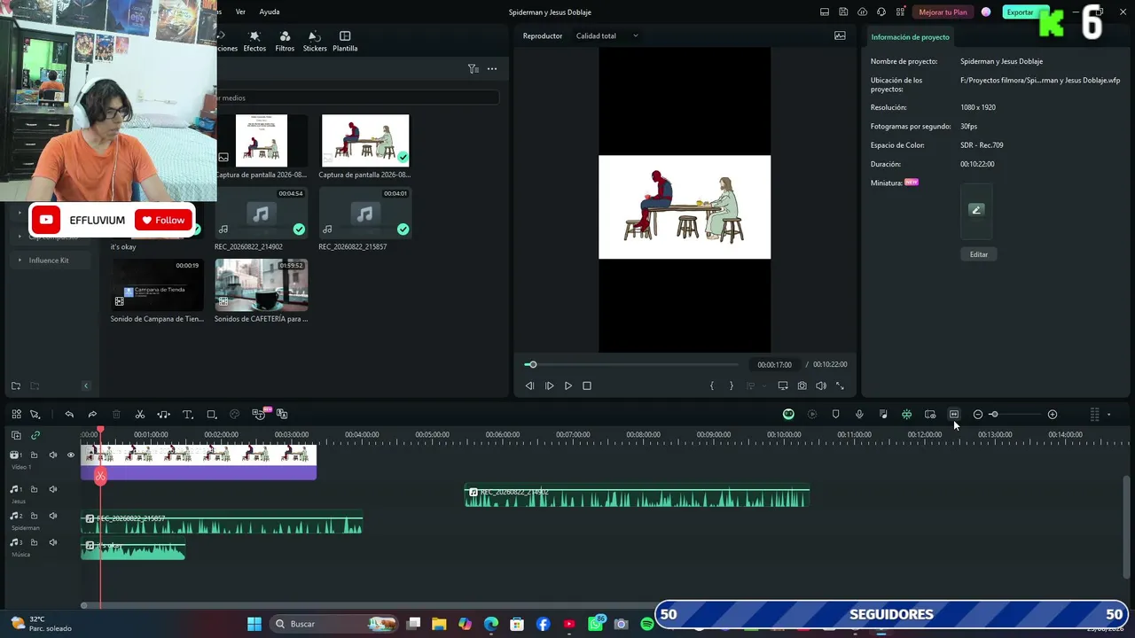Screen dimensions: 1135x638
Task: Click the green AI assistant icon
Action: [x=788, y=414]
